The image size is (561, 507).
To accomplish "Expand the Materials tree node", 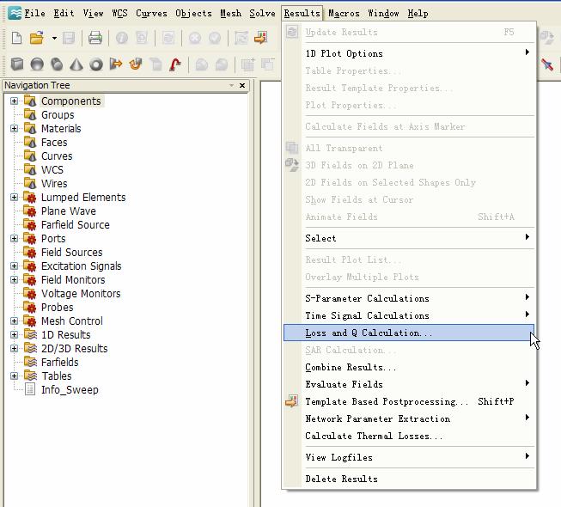I will point(14,128).
